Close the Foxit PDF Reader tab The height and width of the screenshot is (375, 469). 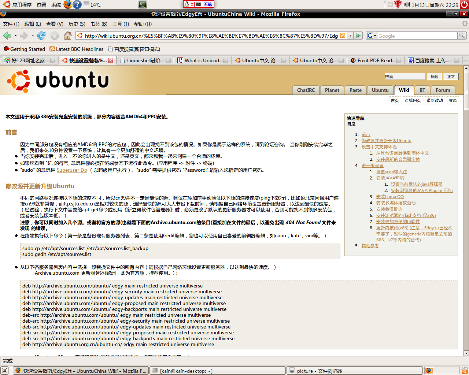click(399, 60)
